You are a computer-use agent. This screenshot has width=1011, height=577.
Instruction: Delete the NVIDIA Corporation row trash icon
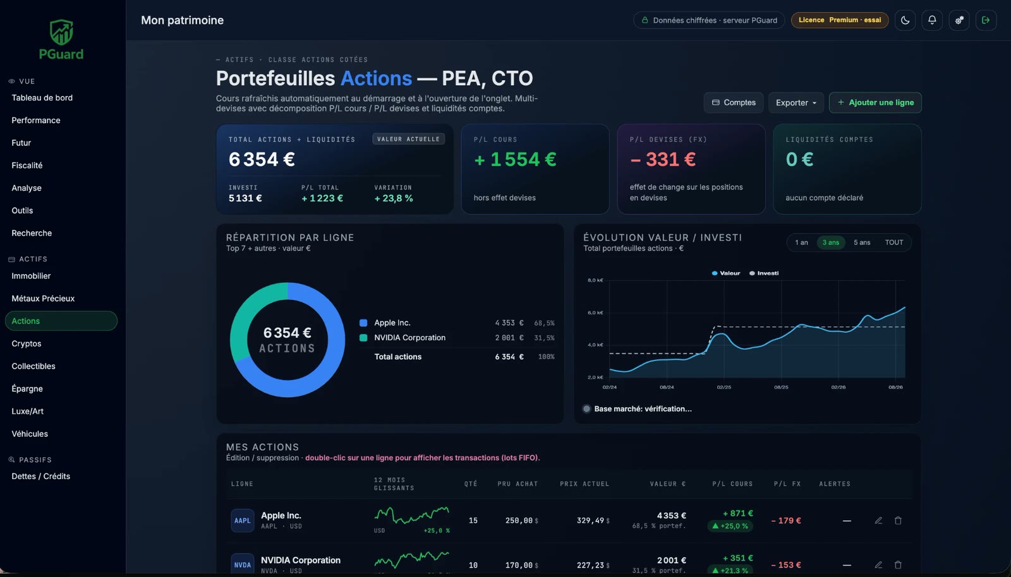(x=898, y=565)
